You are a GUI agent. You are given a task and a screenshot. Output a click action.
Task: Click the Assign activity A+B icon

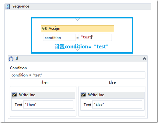pyautogui.click(x=44, y=29)
